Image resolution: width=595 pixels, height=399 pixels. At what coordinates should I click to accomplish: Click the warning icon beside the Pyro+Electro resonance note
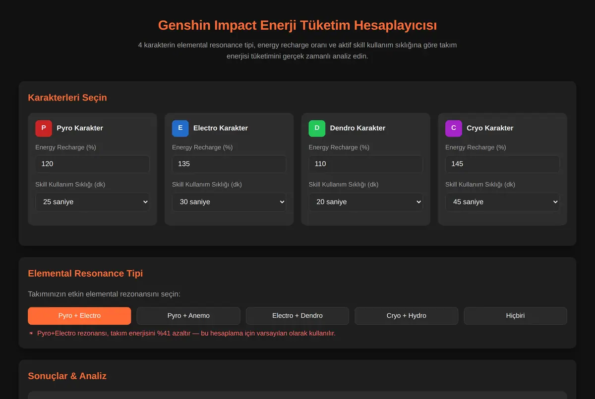pos(31,333)
